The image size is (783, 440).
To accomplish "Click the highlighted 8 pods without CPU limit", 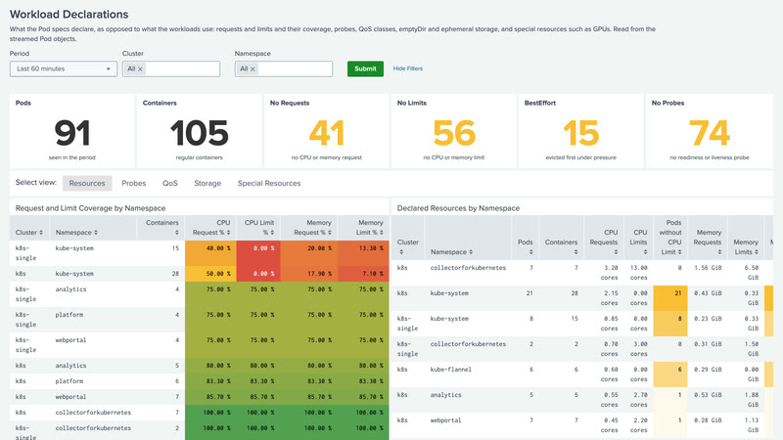I will click(x=670, y=324).
